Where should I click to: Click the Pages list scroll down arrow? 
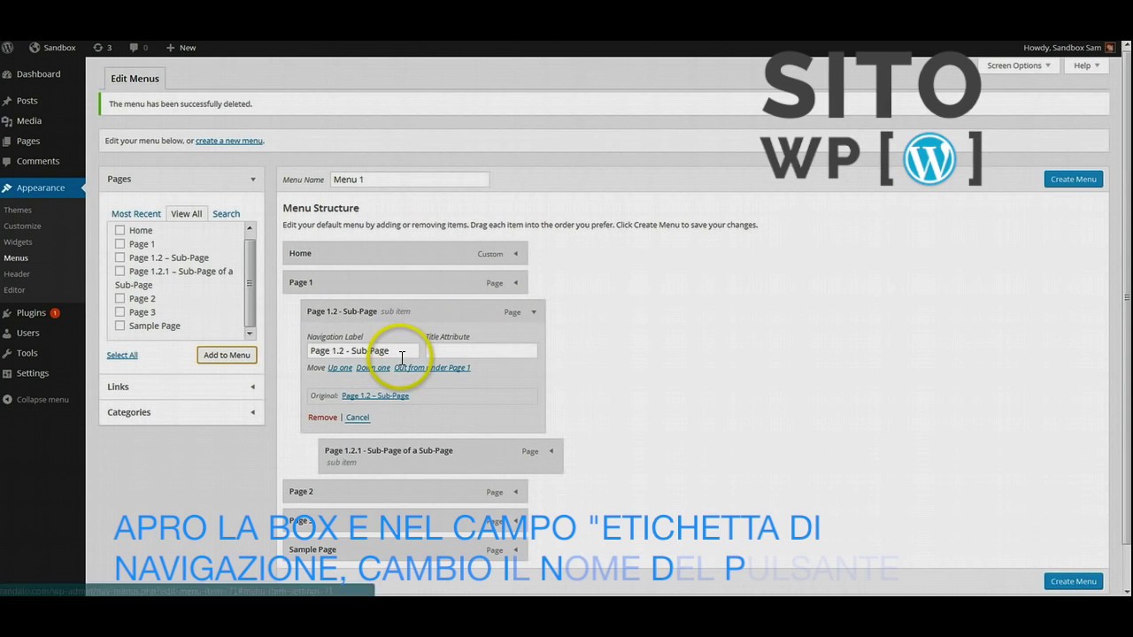tap(250, 334)
